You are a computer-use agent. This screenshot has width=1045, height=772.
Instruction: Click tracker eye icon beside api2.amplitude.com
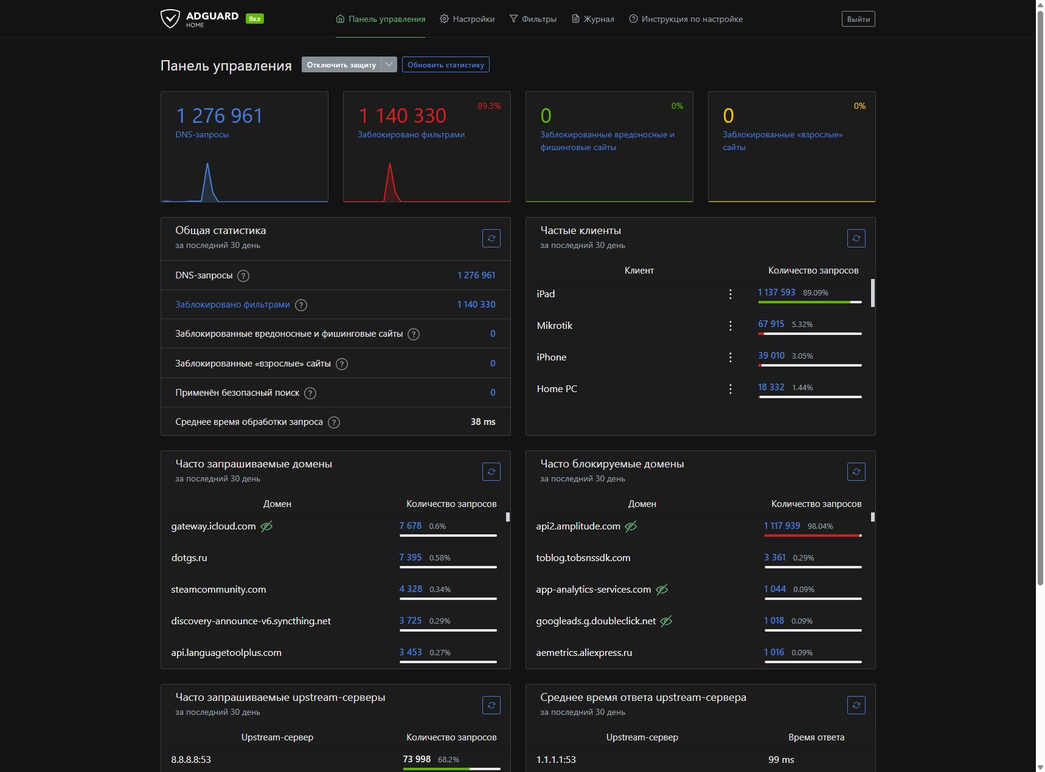pos(631,526)
